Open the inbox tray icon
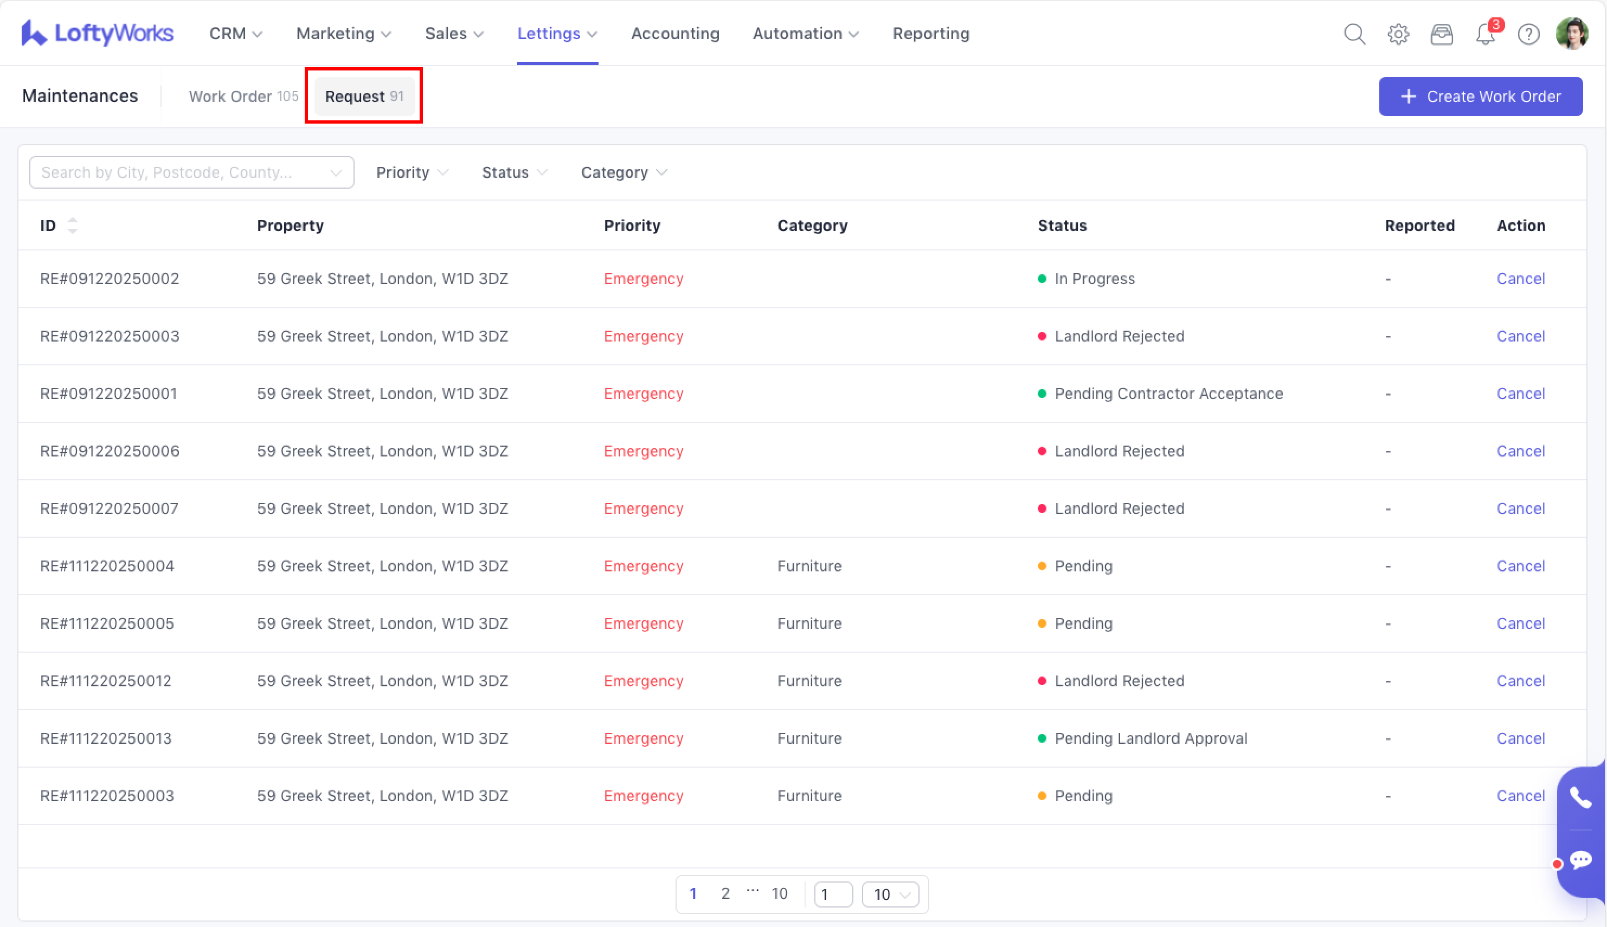Image resolution: width=1607 pixels, height=927 pixels. (x=1442, y=34)
